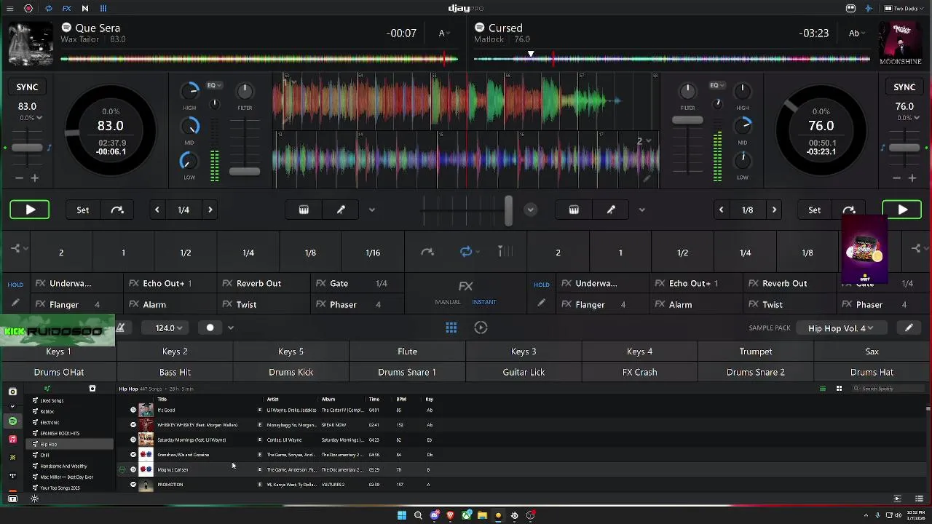Open library settings gear icon

[x=34, y=499]
